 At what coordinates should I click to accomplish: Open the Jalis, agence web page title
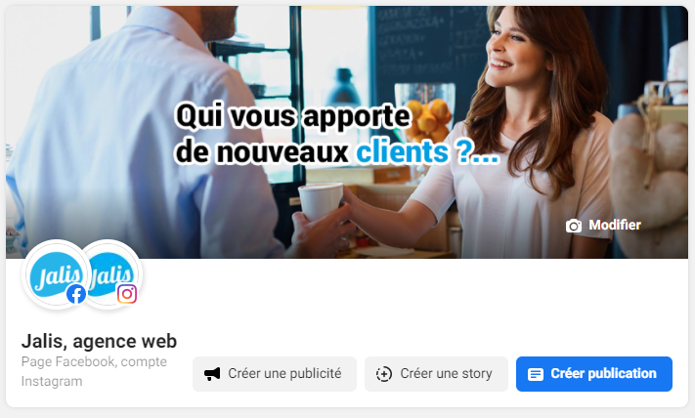(100, 341)
